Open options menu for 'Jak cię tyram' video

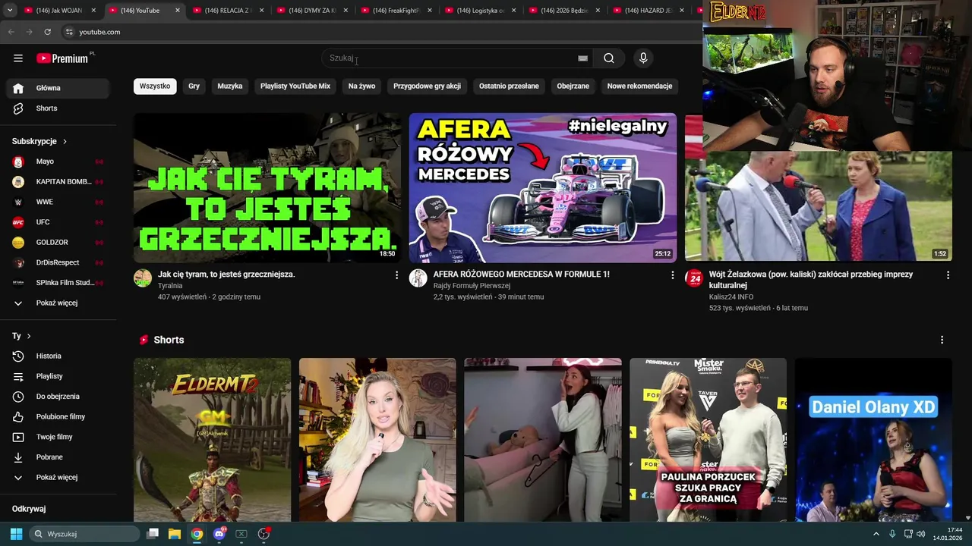[x=396, y=275]
